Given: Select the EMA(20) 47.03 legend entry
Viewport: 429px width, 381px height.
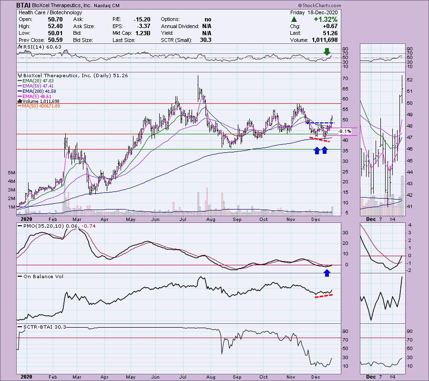Looking at the screenshot, I should [36, 81].
